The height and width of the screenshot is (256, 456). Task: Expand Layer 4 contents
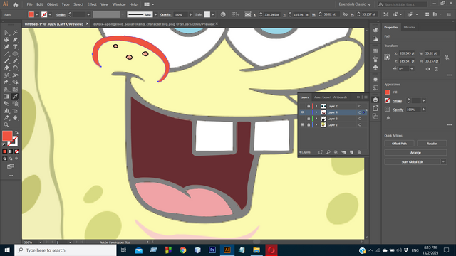[316, 112]
